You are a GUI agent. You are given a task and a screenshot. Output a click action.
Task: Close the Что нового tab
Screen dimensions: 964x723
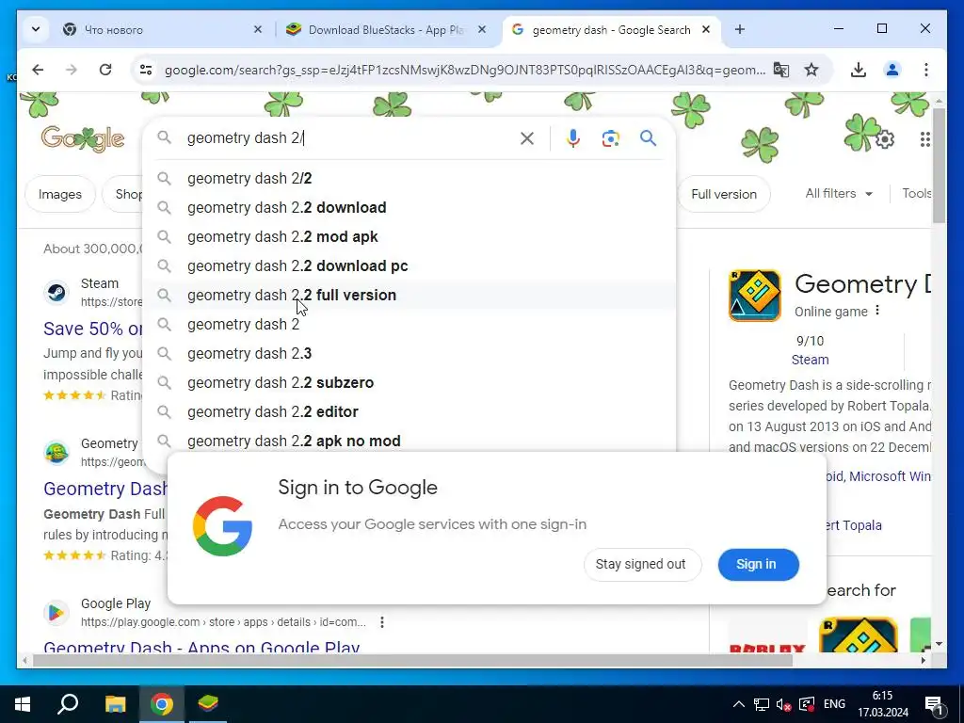tap(258, 29)
